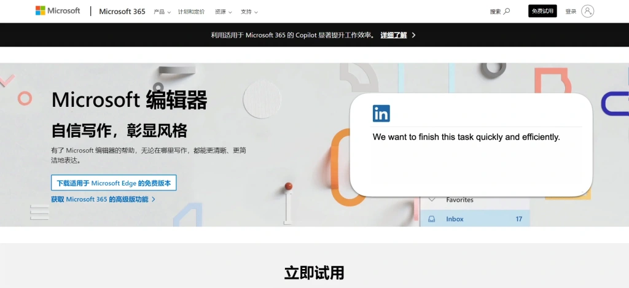Click the user account avatar icon
Image resolution: width=629 pixels, height=288 pixels.
coord(587,11)
